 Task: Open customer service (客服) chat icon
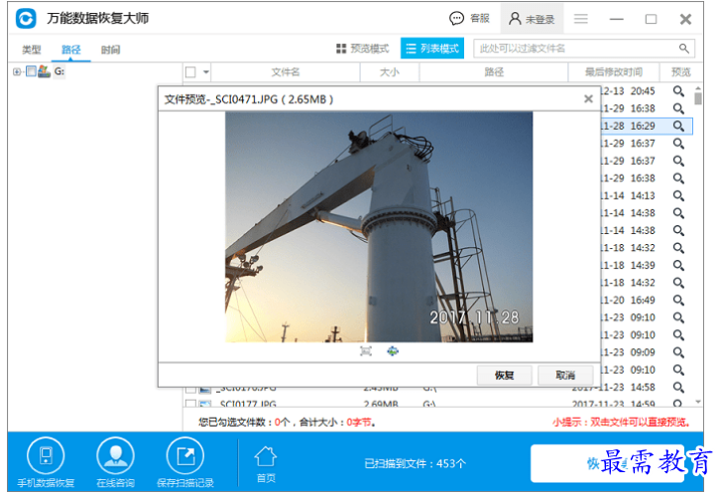[x=456, y=19]
